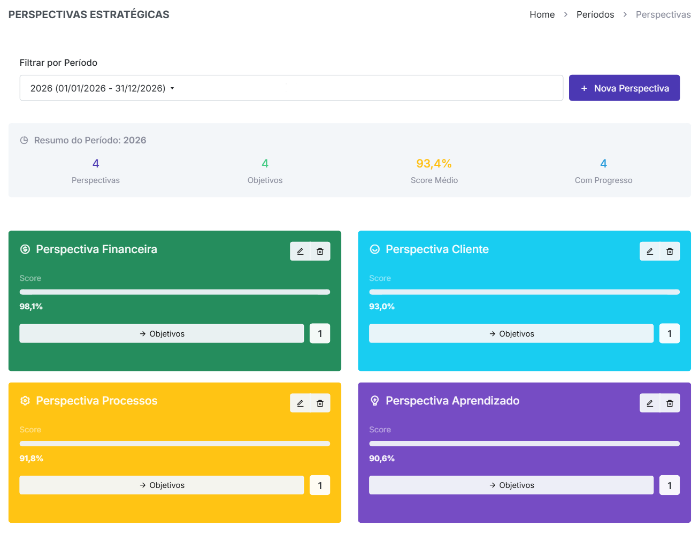
Task: Click the PERSPECTIVAS ESTRATÉGICAS page title
Action: [89, 14]
